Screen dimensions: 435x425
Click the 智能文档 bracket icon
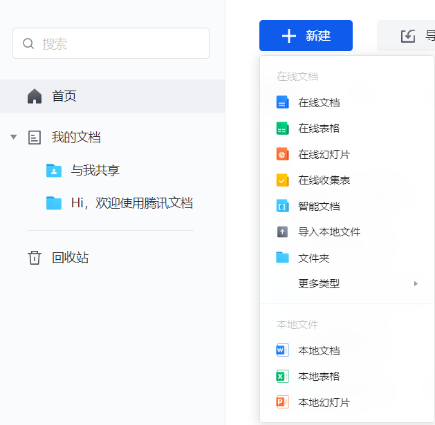[282, 206]
